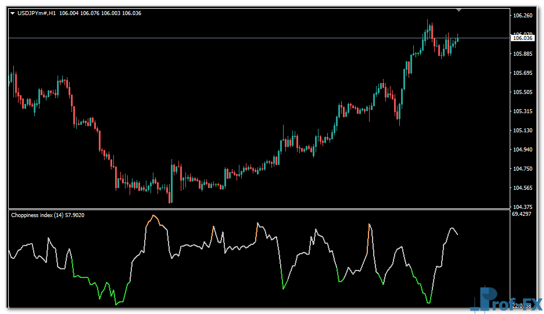Image resolution: width=544 pixels, height=314 pixels.
Task: Click the USDJPYm#,H1 symbol title
Action: point(37,13)
